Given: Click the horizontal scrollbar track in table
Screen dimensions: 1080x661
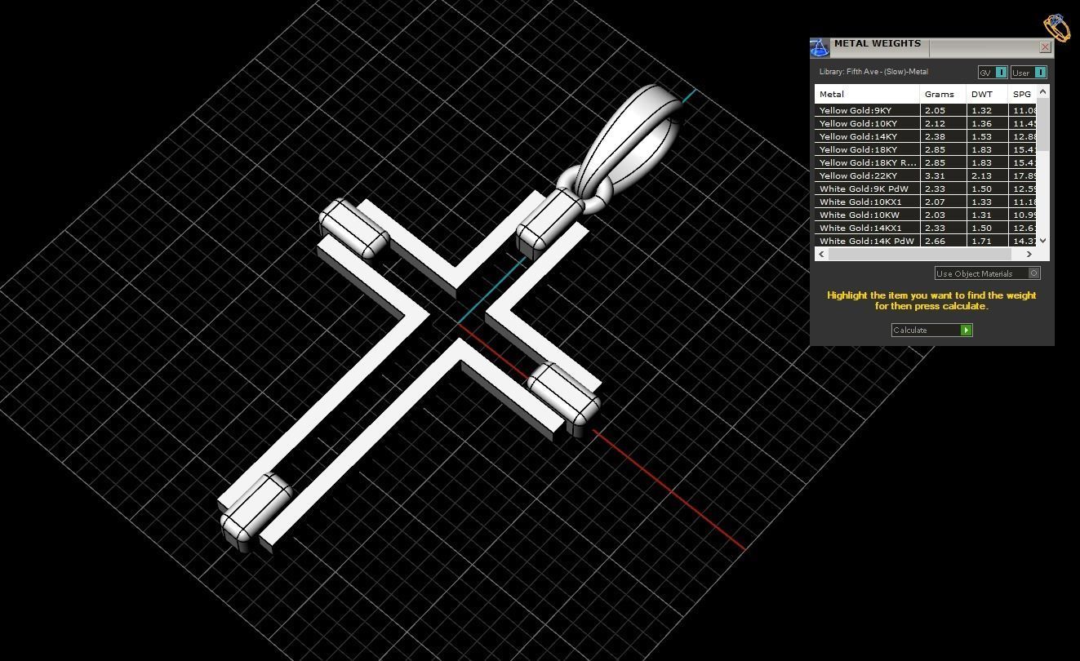Looking at the screenshot, I should [x=926, y=254].
